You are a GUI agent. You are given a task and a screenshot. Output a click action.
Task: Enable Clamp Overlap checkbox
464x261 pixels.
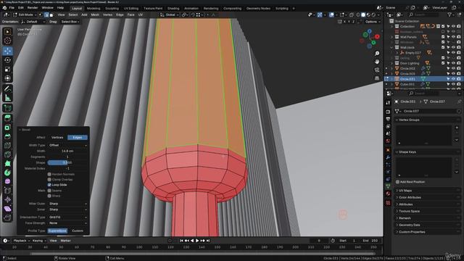click(x=49, y=180)
